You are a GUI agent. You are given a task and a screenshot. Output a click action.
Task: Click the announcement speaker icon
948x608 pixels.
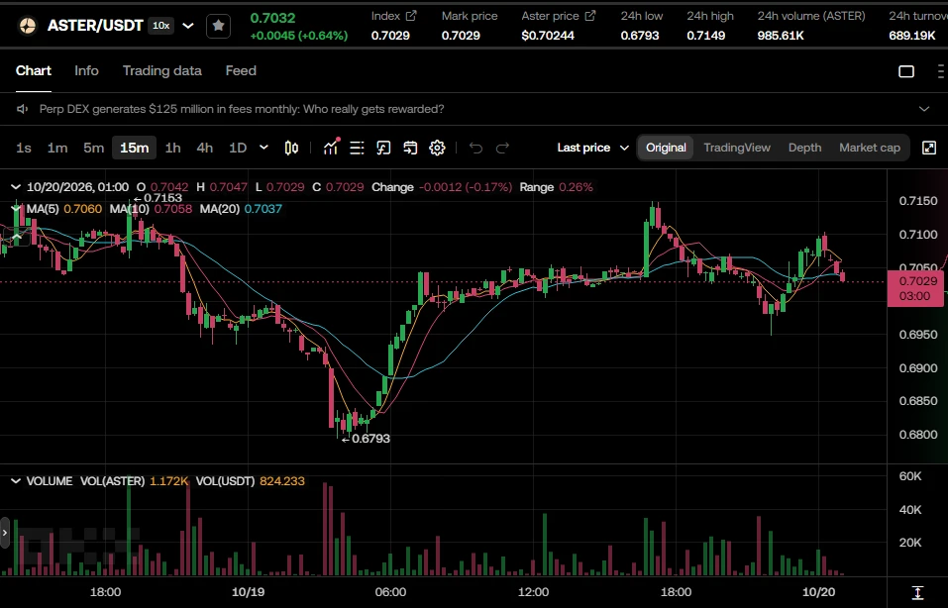click(x=23, y=109)
